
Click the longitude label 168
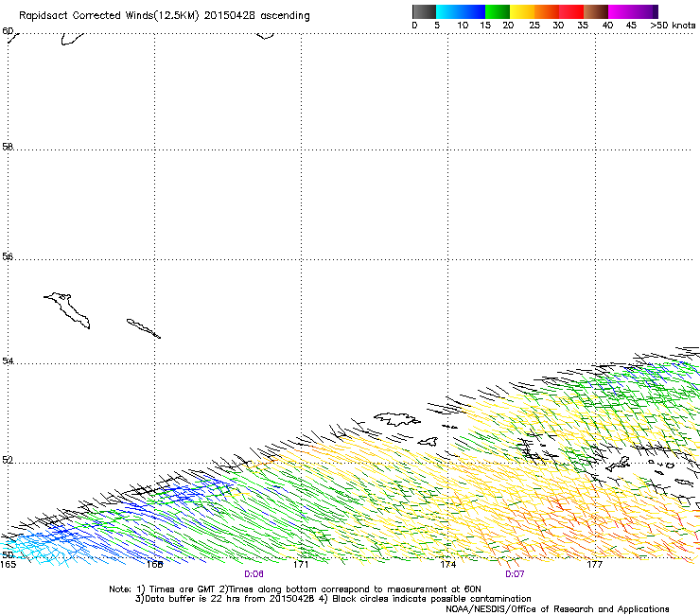point(154,565)
